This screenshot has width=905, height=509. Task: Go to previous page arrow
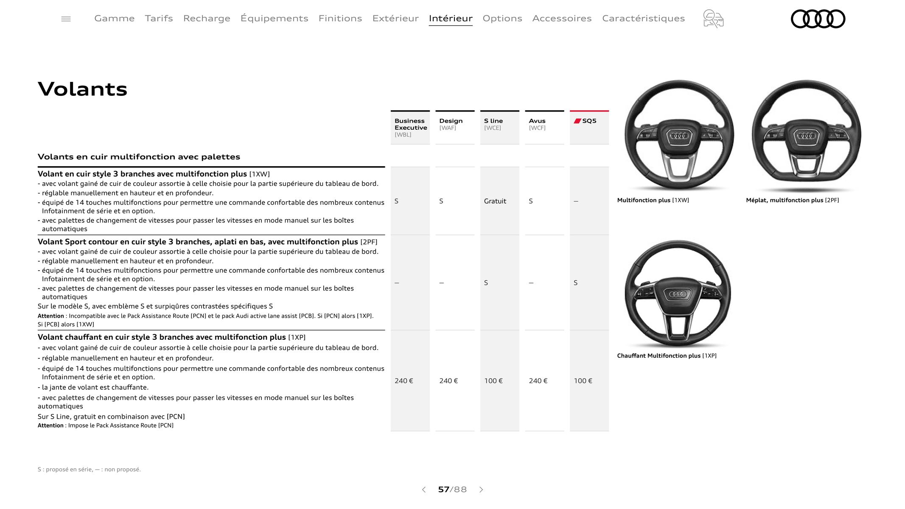(x=423, y=489)
